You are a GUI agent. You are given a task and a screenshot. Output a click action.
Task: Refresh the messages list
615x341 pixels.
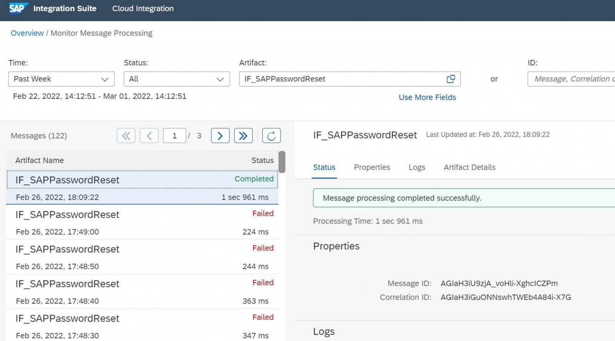[x=271, y=136]
